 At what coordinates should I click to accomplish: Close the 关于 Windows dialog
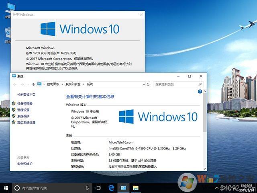pyautogui.click(x=141, y=14)
